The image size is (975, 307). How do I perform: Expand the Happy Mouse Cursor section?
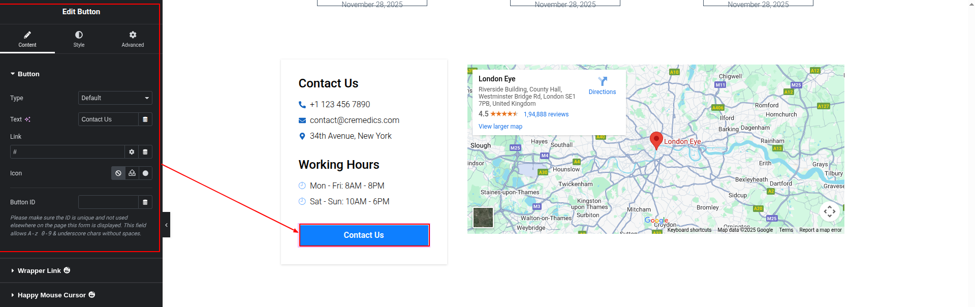point(51,295)
